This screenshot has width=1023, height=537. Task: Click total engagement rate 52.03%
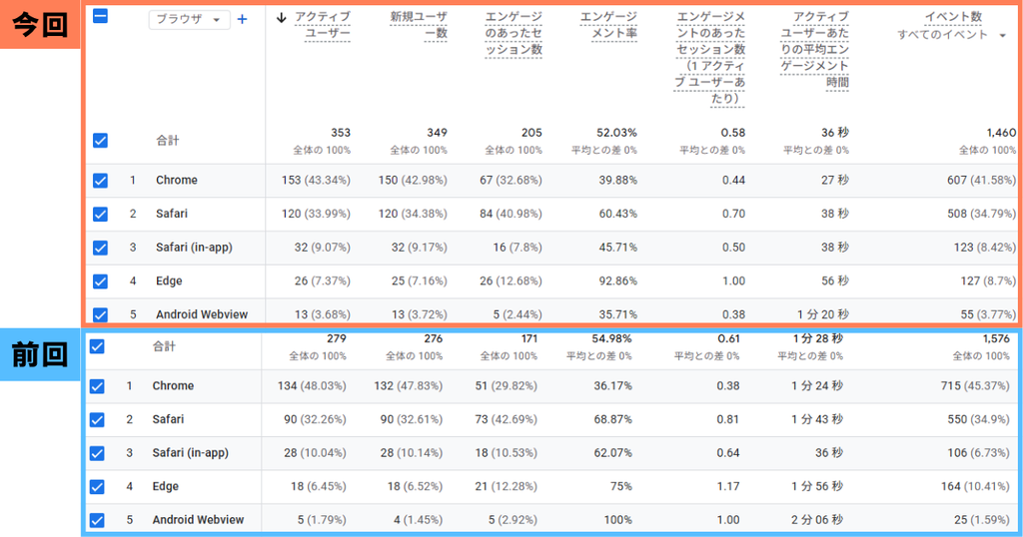tap(616, 133)
